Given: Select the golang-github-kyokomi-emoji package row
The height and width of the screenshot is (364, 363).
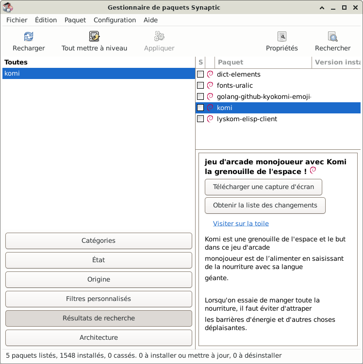Looking at the screenshot, I should point(278,96).
